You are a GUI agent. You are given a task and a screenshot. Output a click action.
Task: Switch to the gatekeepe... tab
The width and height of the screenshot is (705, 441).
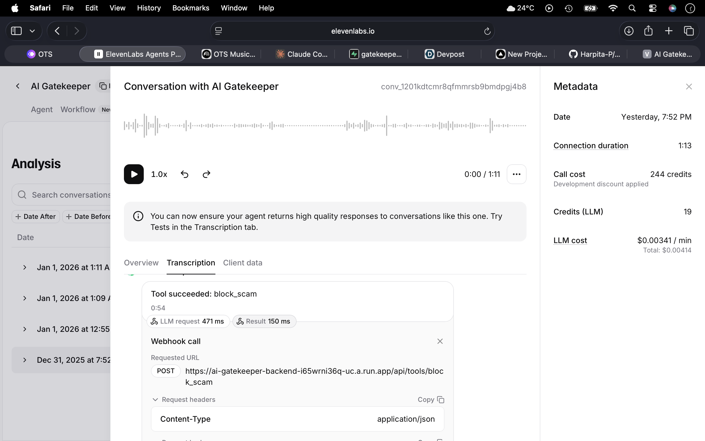(376, 54)
